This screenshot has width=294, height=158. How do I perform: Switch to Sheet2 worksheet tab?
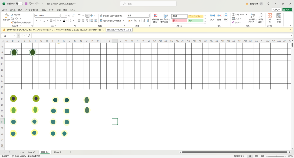point(57,152)
